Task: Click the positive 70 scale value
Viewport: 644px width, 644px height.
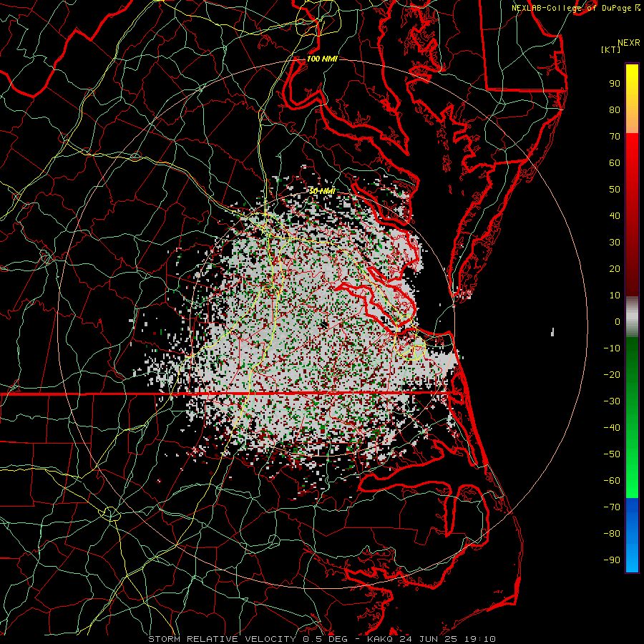Action: point(615,137)
